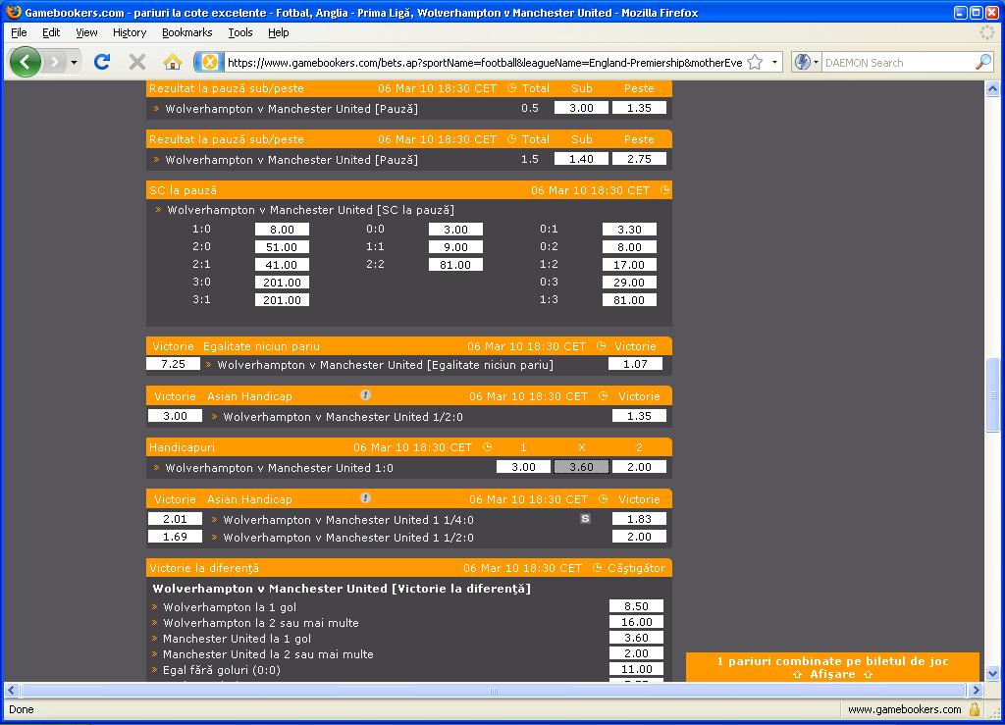Click the arrow icon before the SC la pauză match

click(x=158, y=209)
